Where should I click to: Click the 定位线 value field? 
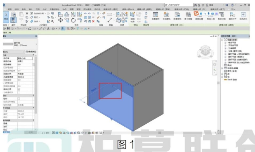tap(25, 58)
